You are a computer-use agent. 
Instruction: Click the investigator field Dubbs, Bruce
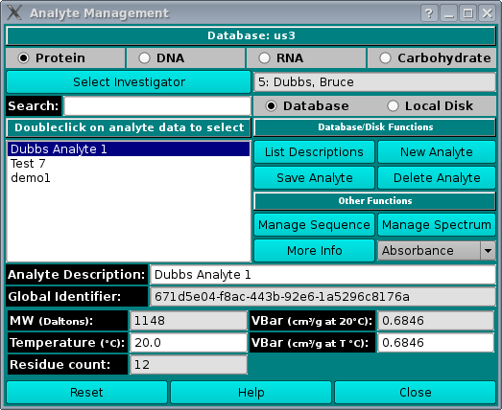pos(374,82)
